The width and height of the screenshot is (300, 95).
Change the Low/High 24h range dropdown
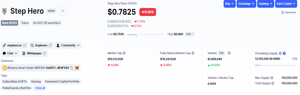(190, 34)
